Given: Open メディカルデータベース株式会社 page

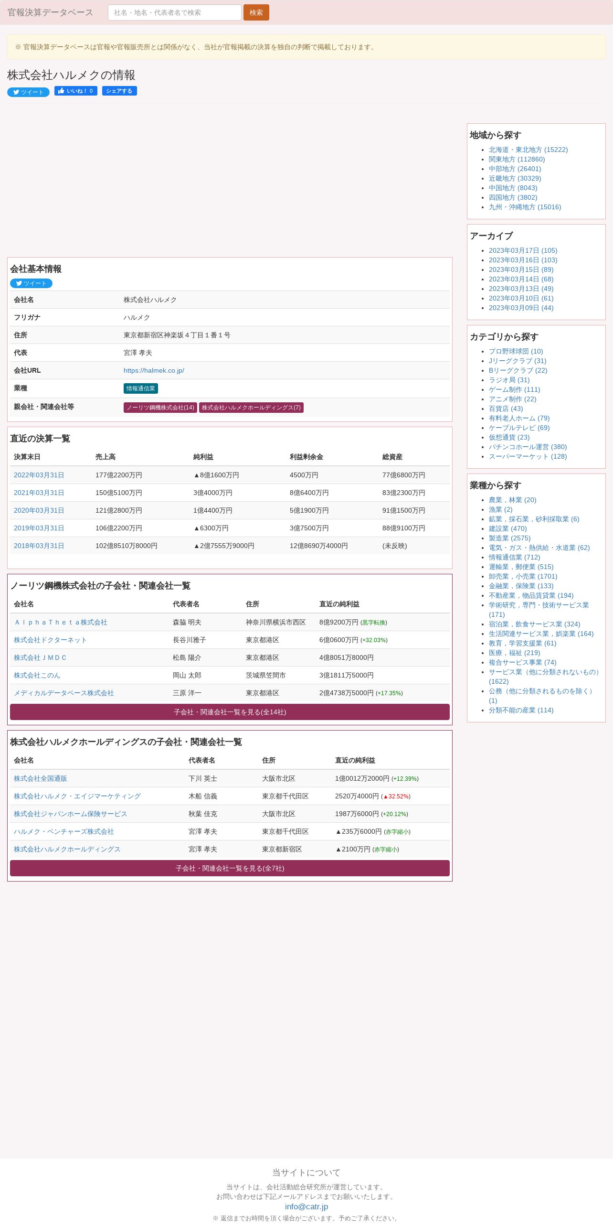Looking at the screenshot, I should pos(64,693).
